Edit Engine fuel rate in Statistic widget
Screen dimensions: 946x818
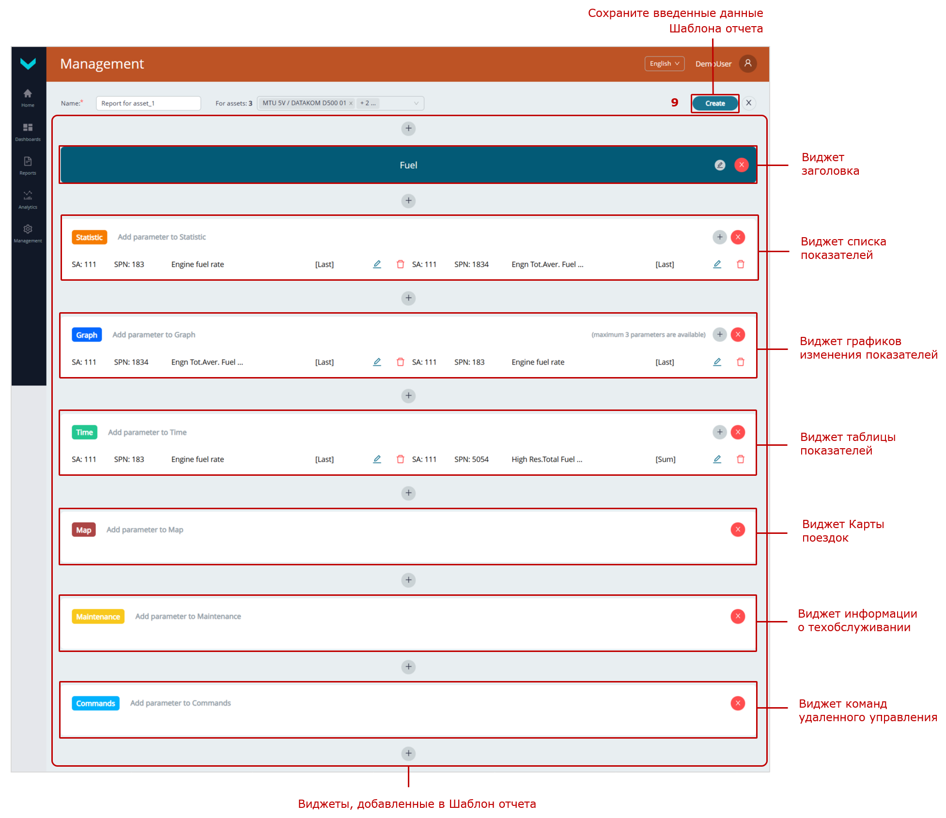[377, 264]
